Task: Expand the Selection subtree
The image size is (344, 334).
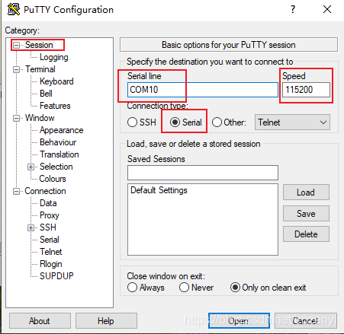Action: click(31, 167)
